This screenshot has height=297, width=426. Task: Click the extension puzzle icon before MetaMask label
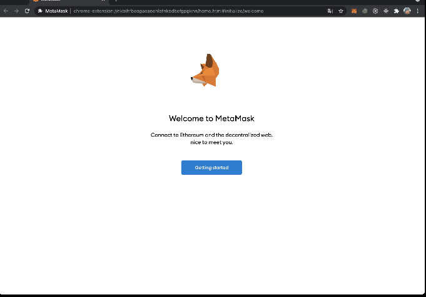pyautogui.click(x=40, y=11)
